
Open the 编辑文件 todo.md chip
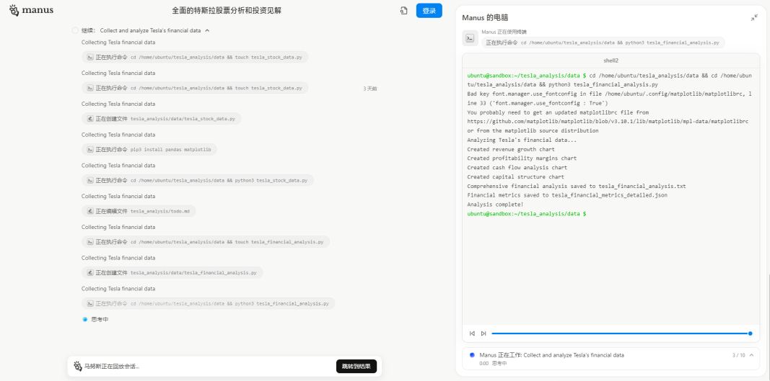(139, 211)
